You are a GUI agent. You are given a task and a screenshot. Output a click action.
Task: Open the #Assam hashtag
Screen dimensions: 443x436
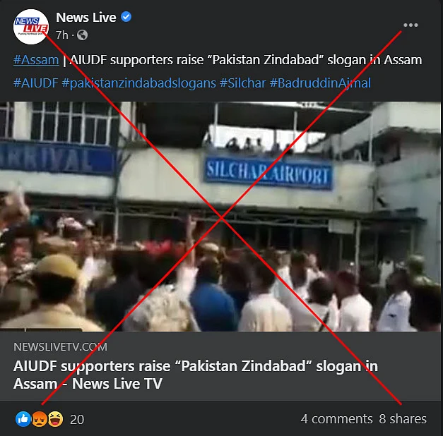[x=36, y=60]
